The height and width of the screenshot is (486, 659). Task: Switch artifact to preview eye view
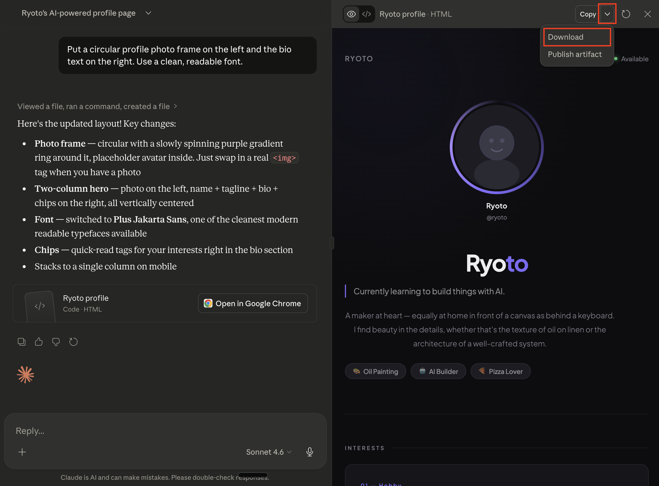pos(351,14)
